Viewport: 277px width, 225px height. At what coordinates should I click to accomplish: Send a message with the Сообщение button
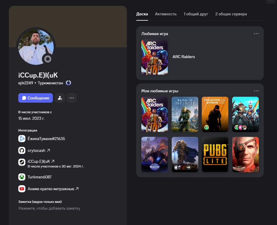coord(35,98)
